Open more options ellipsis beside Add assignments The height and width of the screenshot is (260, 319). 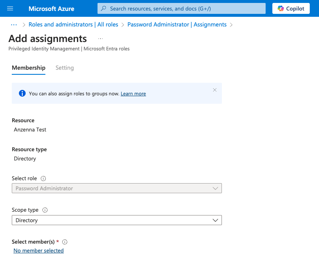100,39
